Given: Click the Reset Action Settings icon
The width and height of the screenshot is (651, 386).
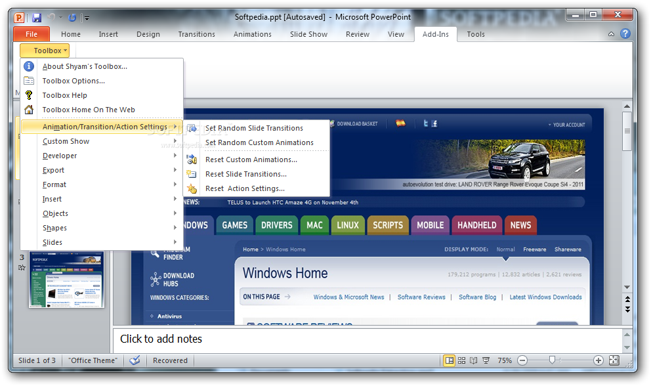Looking at the screenshot, I should point(192,188).
